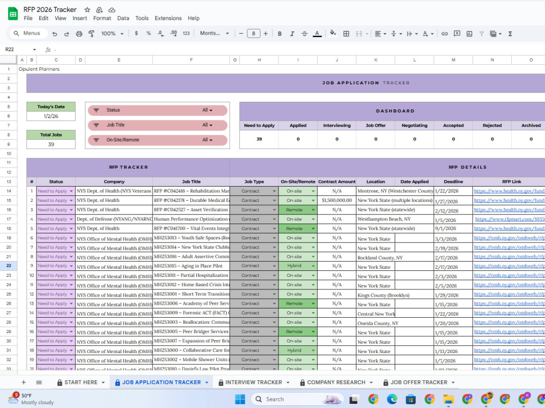Open the Format menu
This screenshot has height=408, width=545.
pos(102,18)
